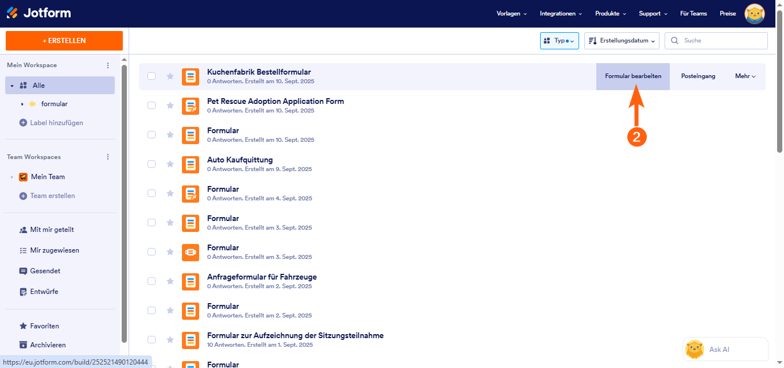Star the Pet Rescue Adoption Application Form
The image size is (784, 368).
click(170, 105)
